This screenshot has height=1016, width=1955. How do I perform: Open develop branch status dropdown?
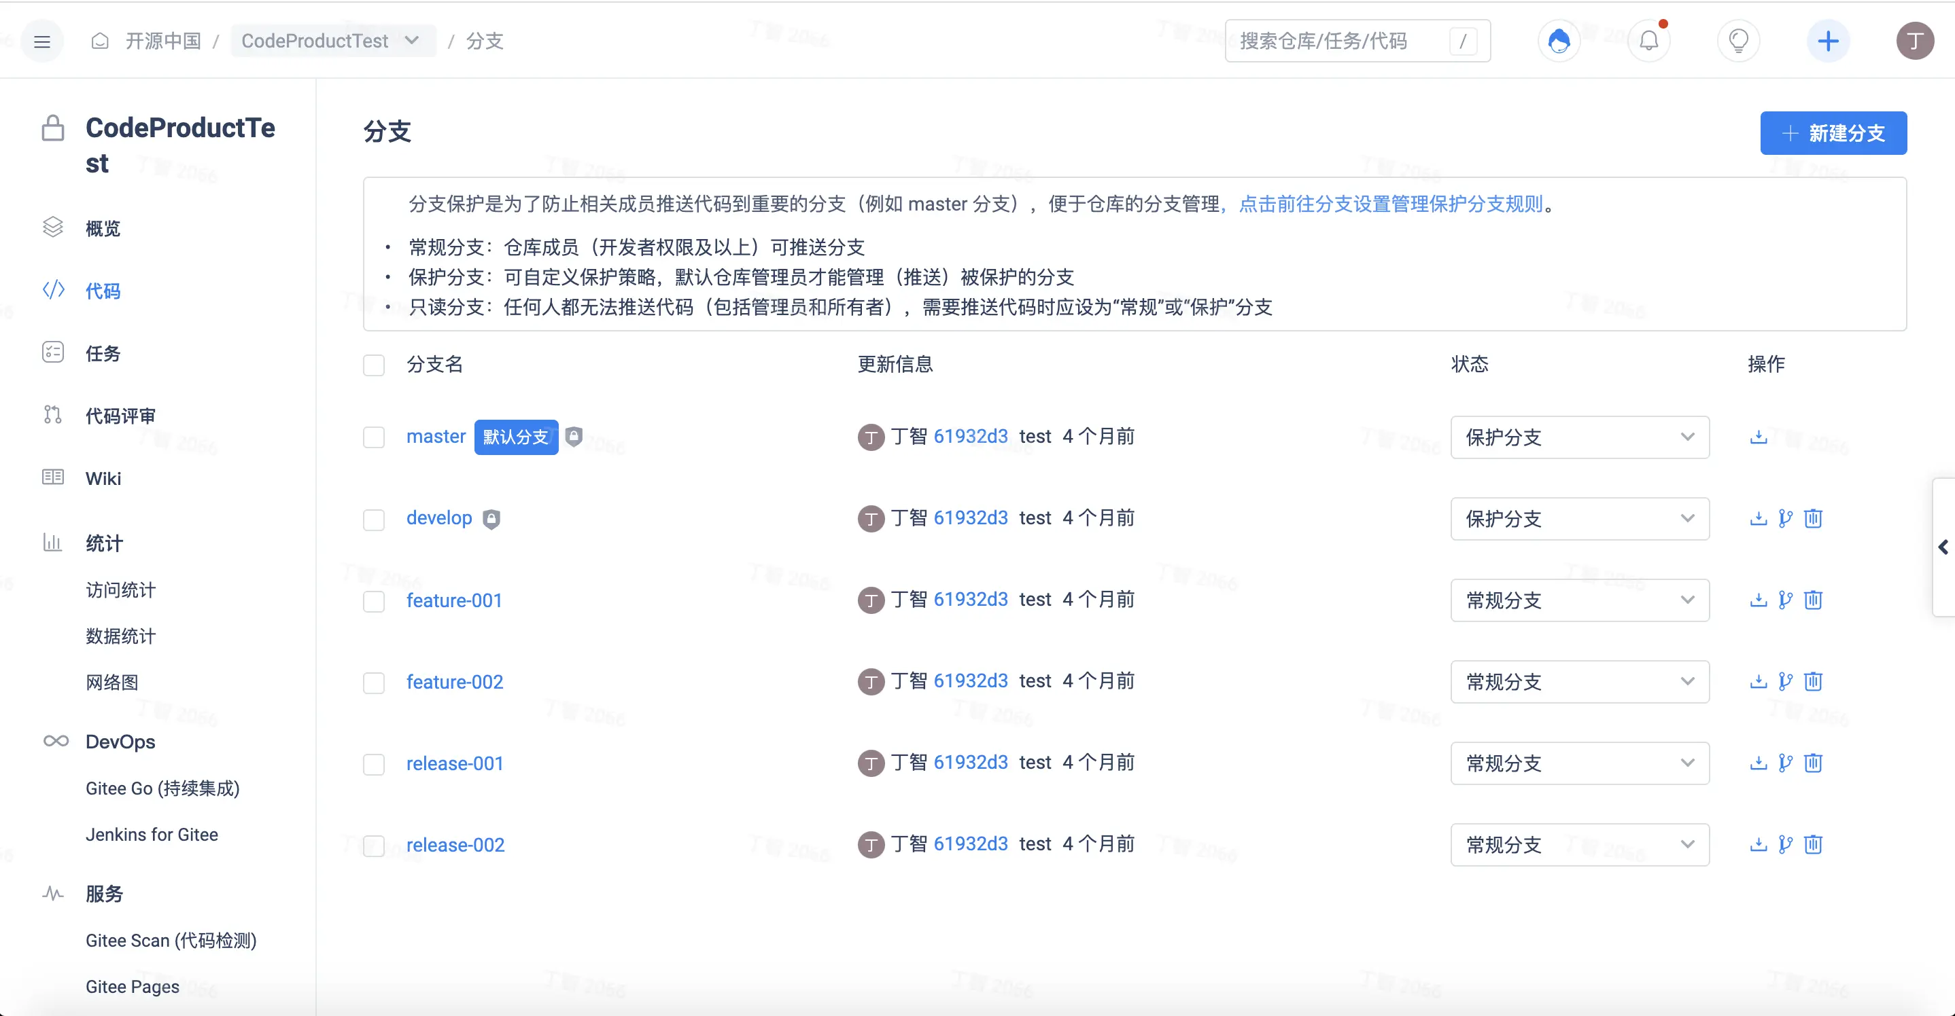1580,519
